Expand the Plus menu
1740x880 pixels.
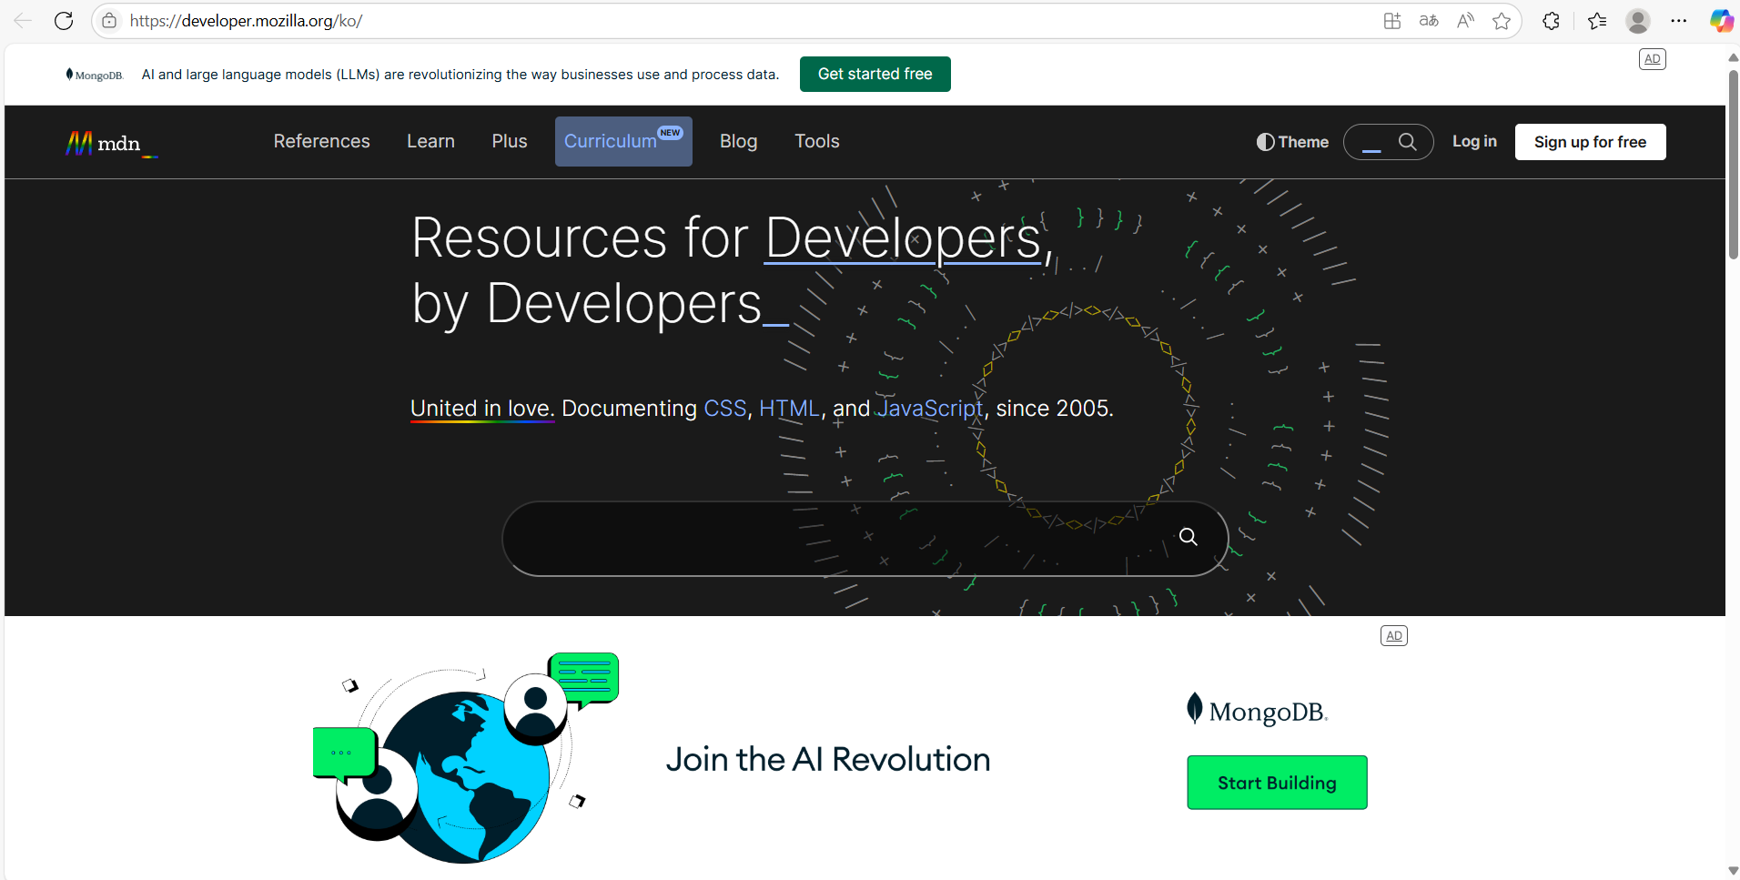coord(509,141)
